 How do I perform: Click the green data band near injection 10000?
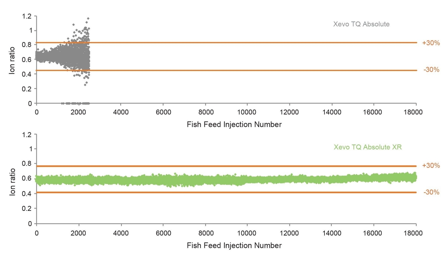247,180
